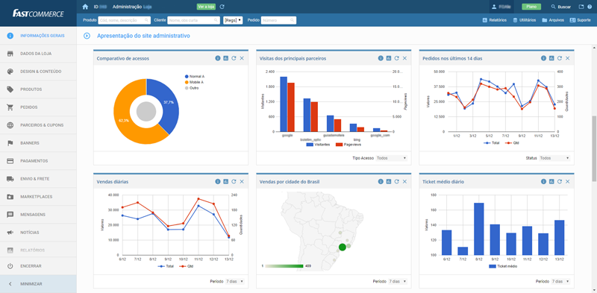Refresh Vendas por cidade do Brasil map
This screenshot has height=293, width=597.
click(x=396, y=181)
